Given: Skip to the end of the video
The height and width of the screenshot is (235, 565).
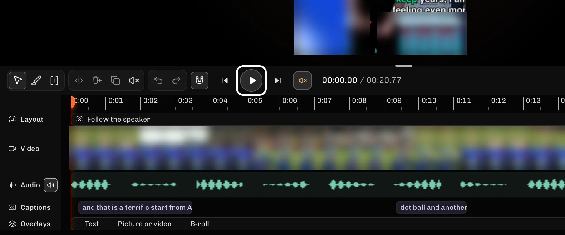Looking at the screenshot, I should click(278, 80).
